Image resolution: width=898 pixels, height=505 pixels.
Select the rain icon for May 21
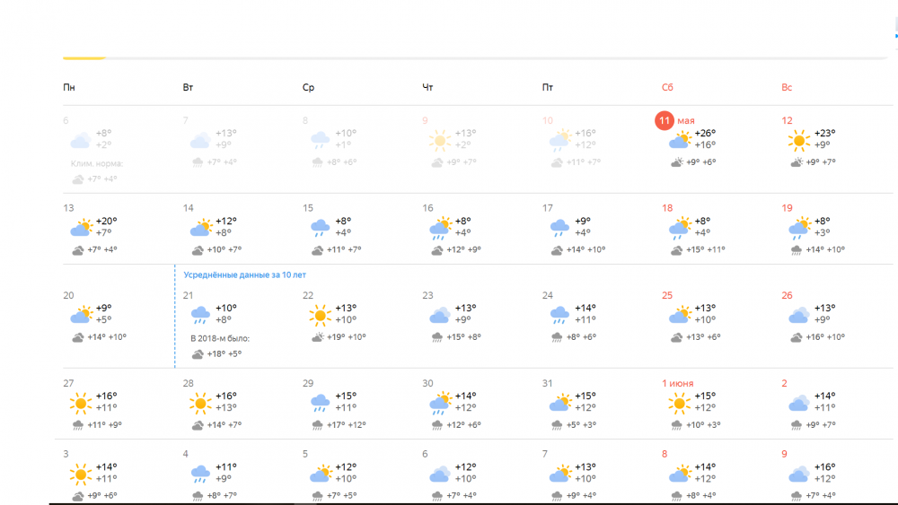tap(200, 315)
